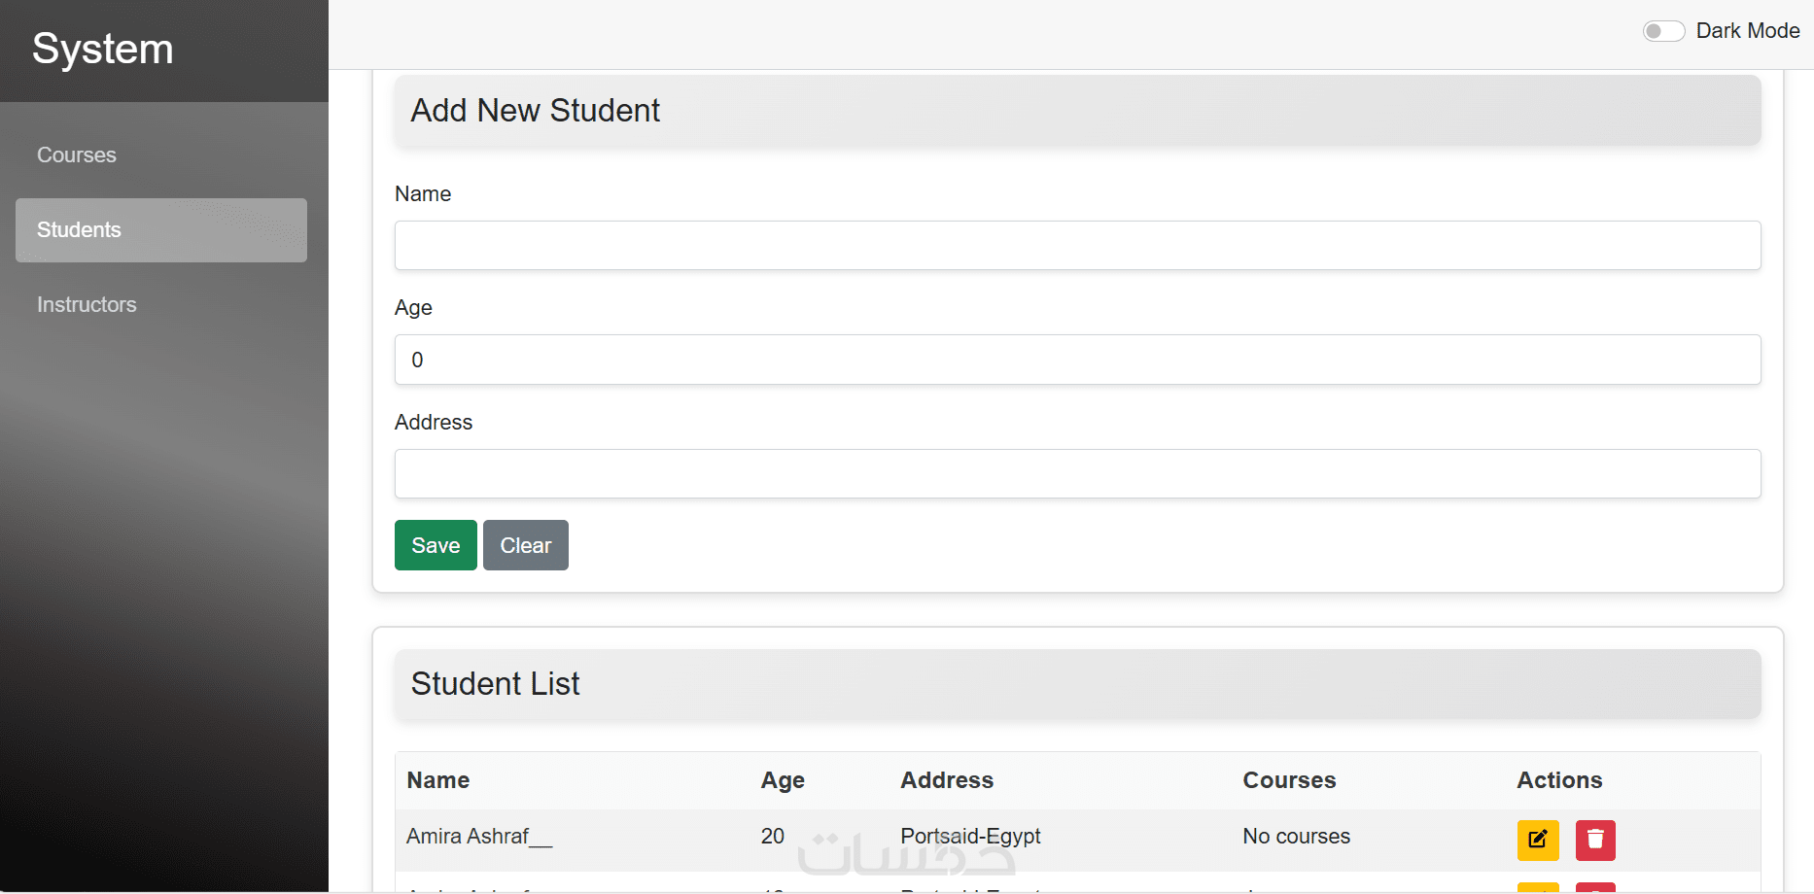Focus the student Name input field
Screen dimensions: 1814x894
(1077, 246)
